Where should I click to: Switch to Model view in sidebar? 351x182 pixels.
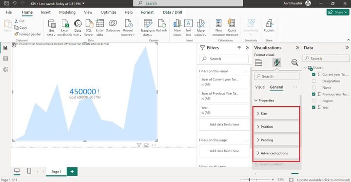5,69
